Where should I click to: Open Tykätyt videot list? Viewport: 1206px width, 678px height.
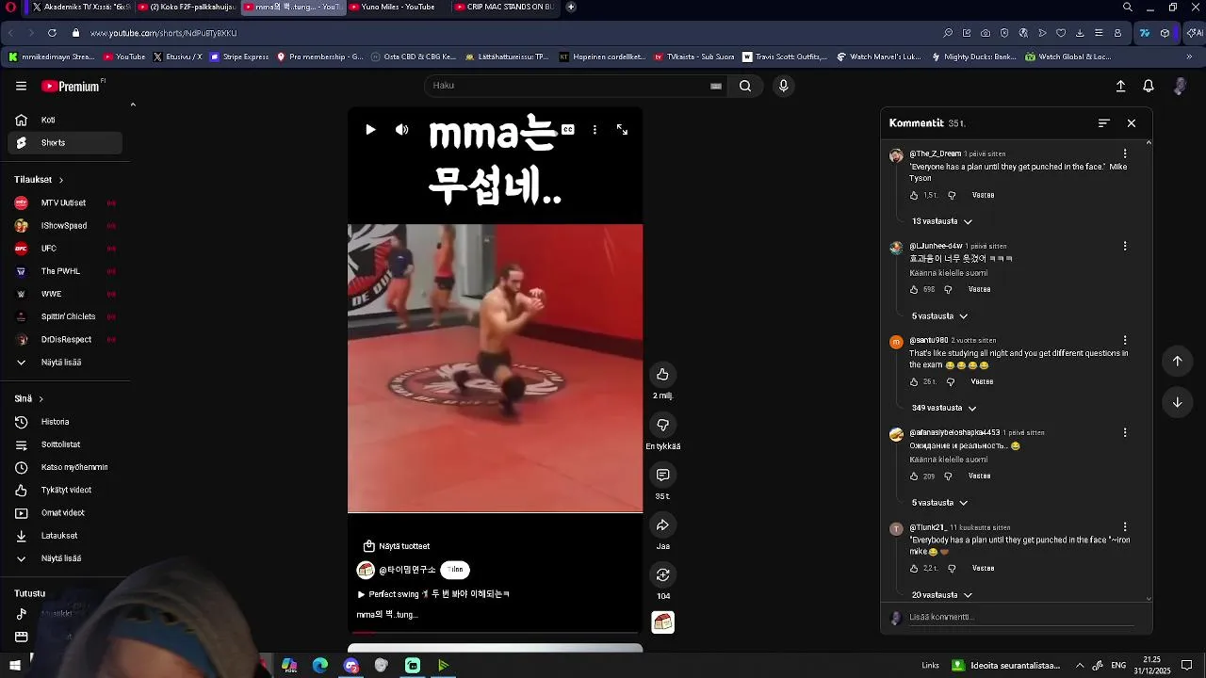66,490
